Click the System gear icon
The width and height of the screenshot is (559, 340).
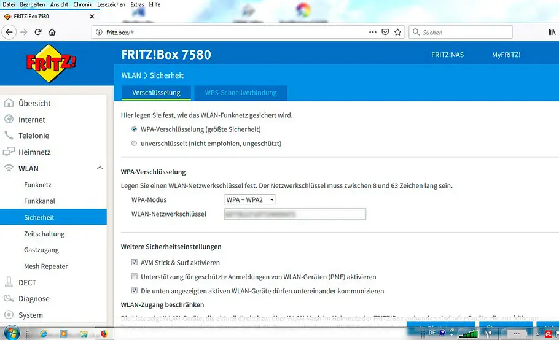(x=9, y=315)
